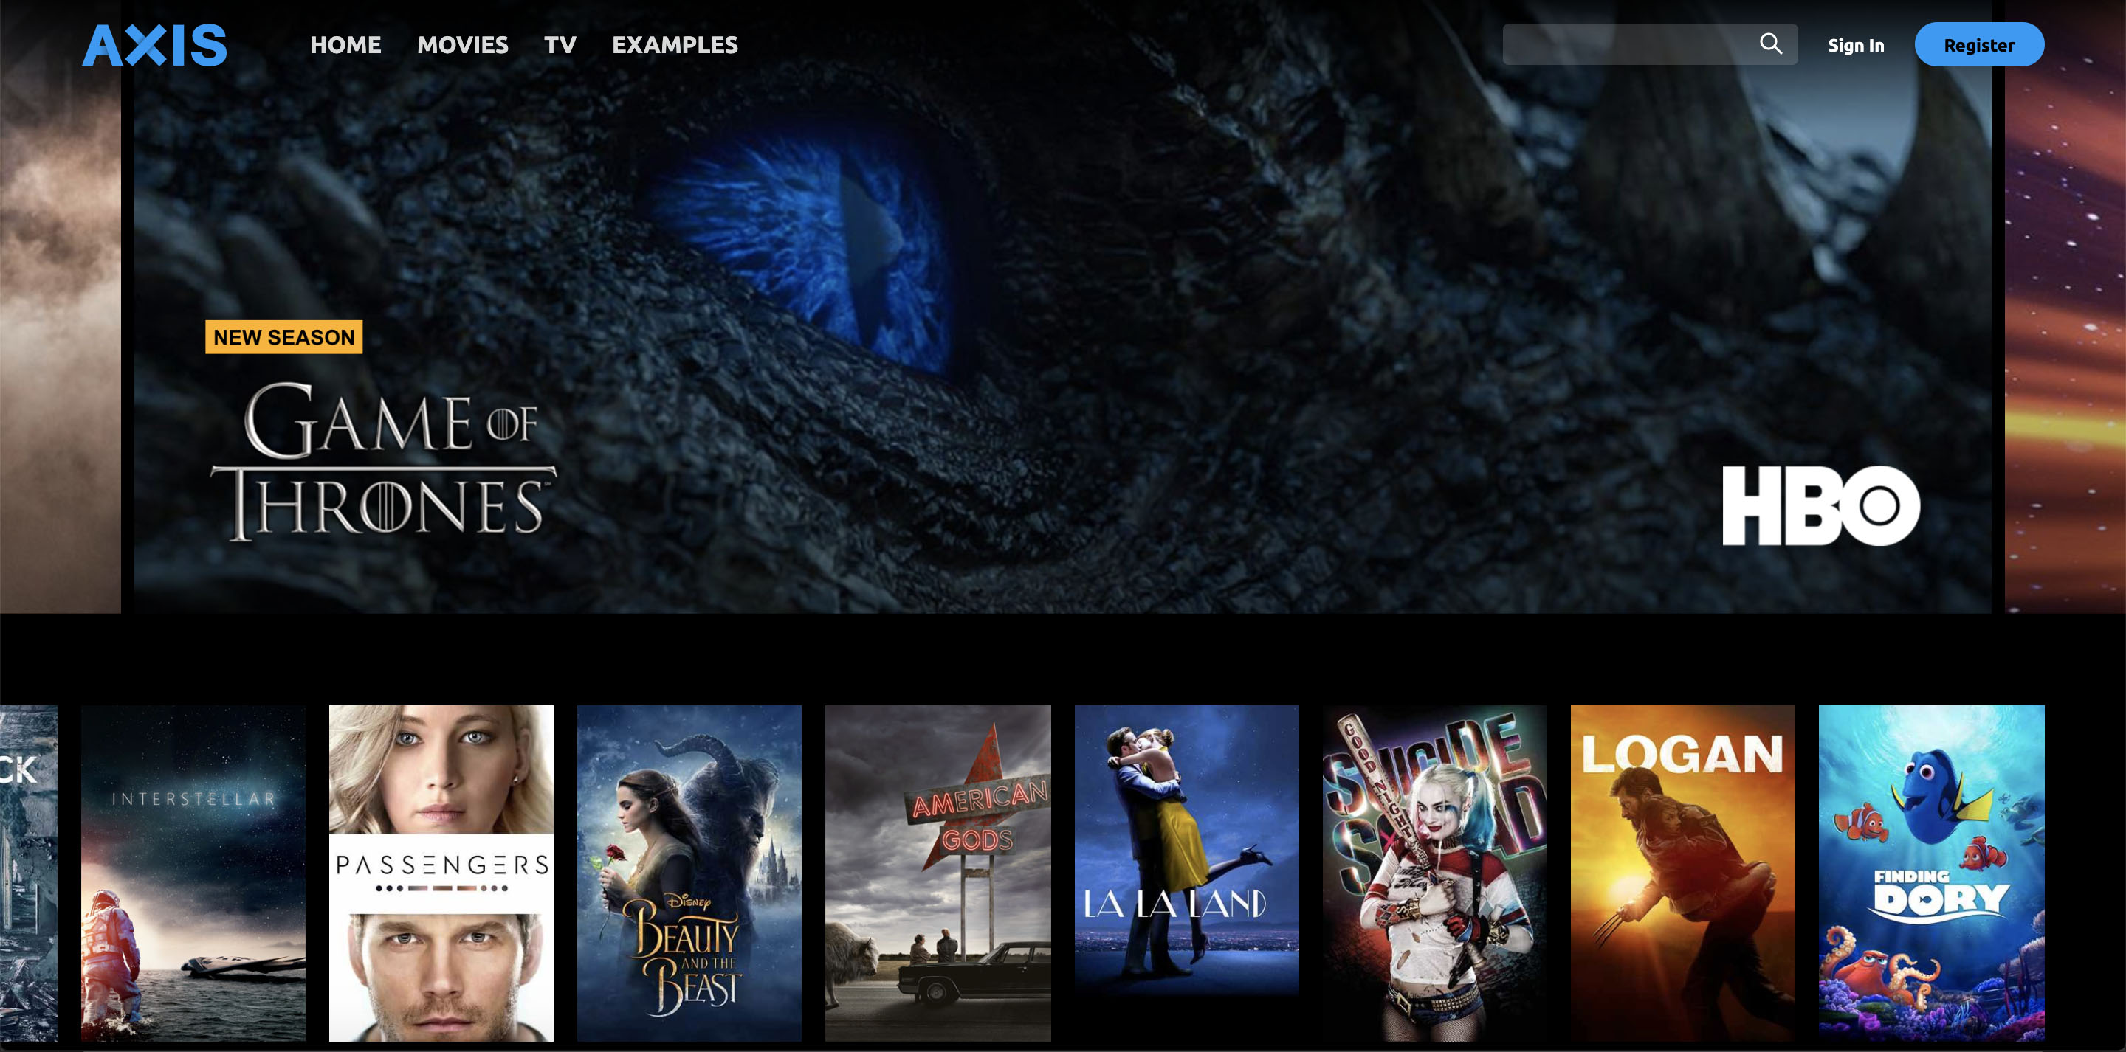Screen dimensions: 2126x1052
Task: Open the Beauty and the Beast poster
Action: click(x=689, y=873)
